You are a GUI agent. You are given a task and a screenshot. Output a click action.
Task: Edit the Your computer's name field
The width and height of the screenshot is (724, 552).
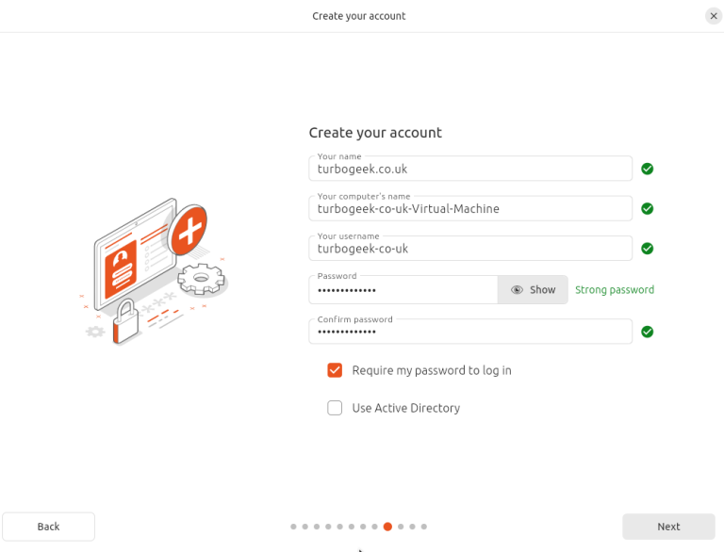point(469,209)
